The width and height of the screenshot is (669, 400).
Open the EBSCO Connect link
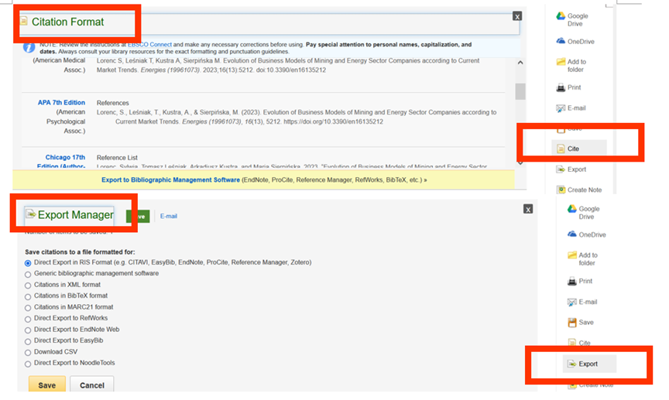pyautogui.click(x=149, y=44)
